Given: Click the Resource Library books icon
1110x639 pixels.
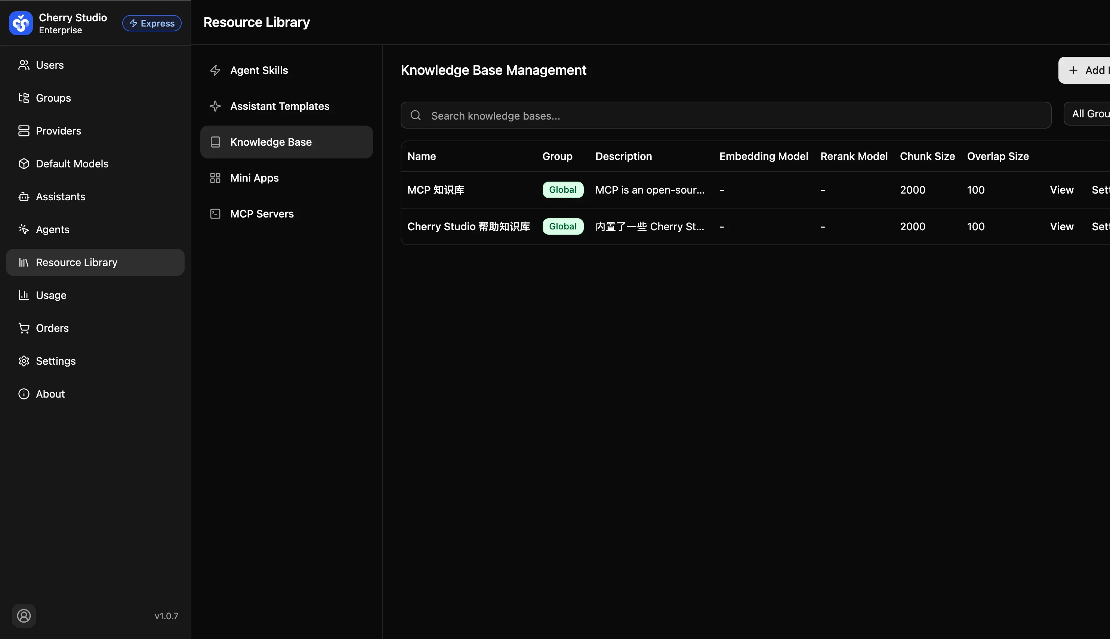Looking at the screenshot, I should [24, 262].
